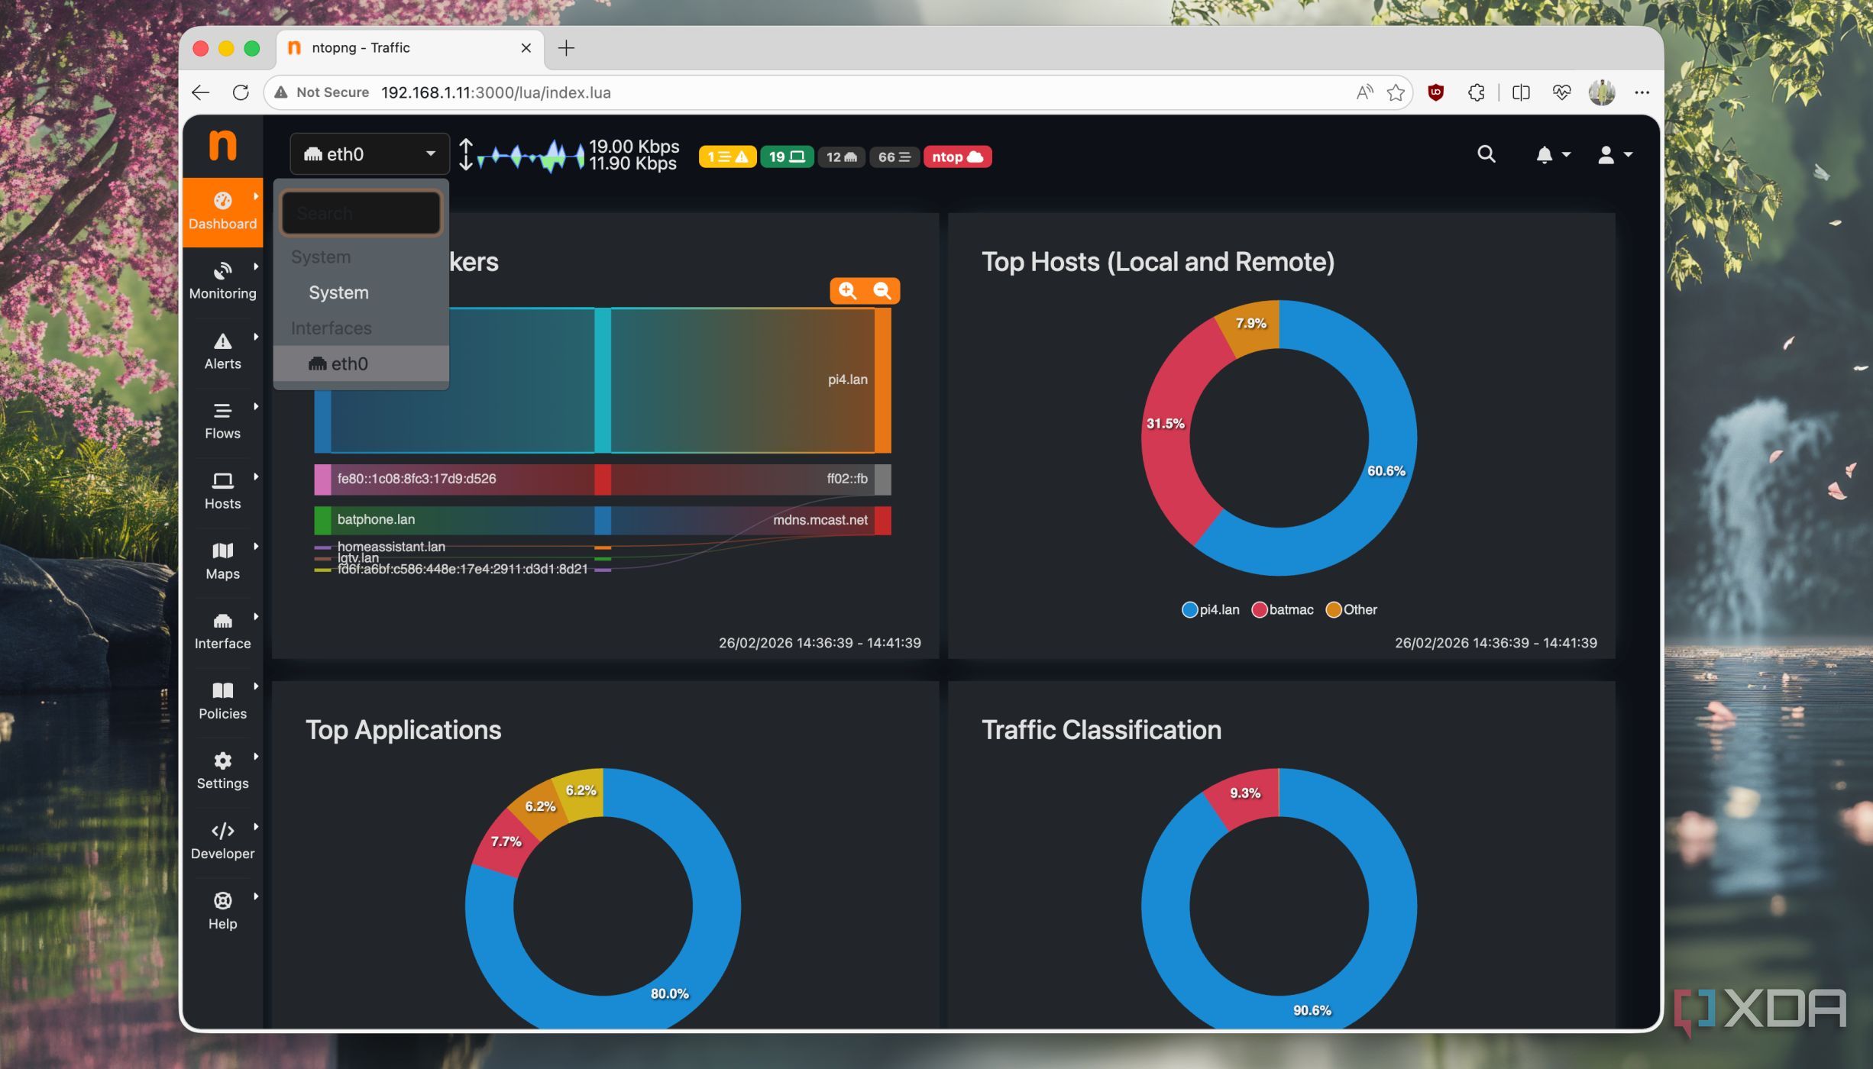Image resolution: width=1873 pixels, height=1069 pixels.
Task: Open the Policies sidebar section
Action: (222, 701)
